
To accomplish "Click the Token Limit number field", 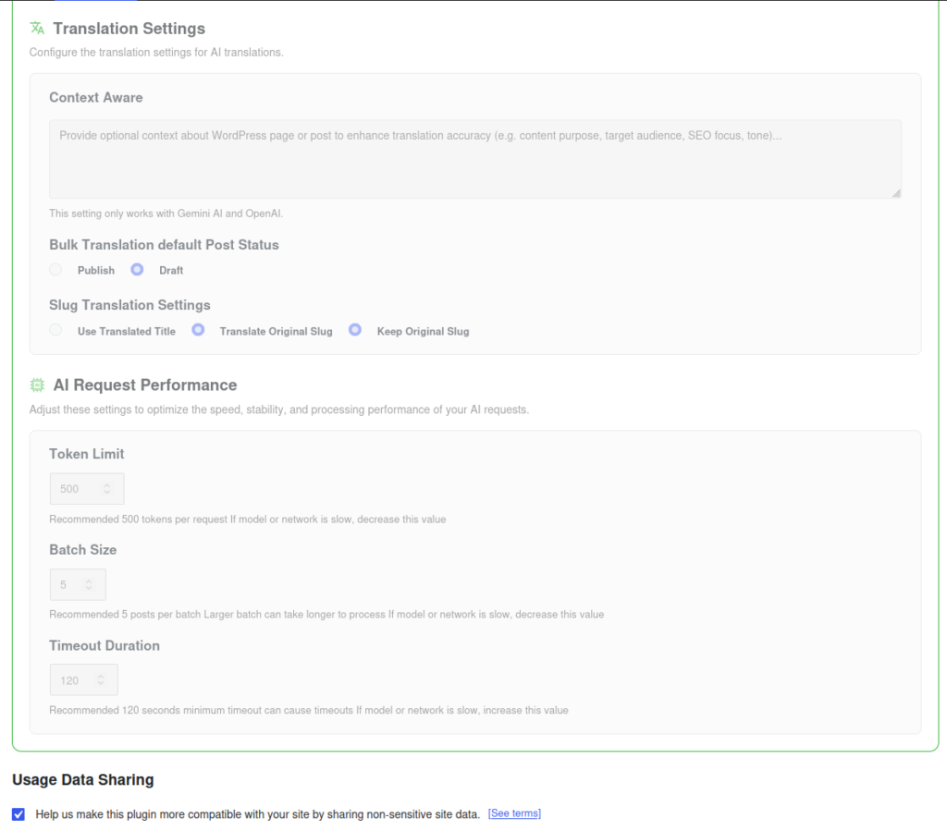I will 87,489.
